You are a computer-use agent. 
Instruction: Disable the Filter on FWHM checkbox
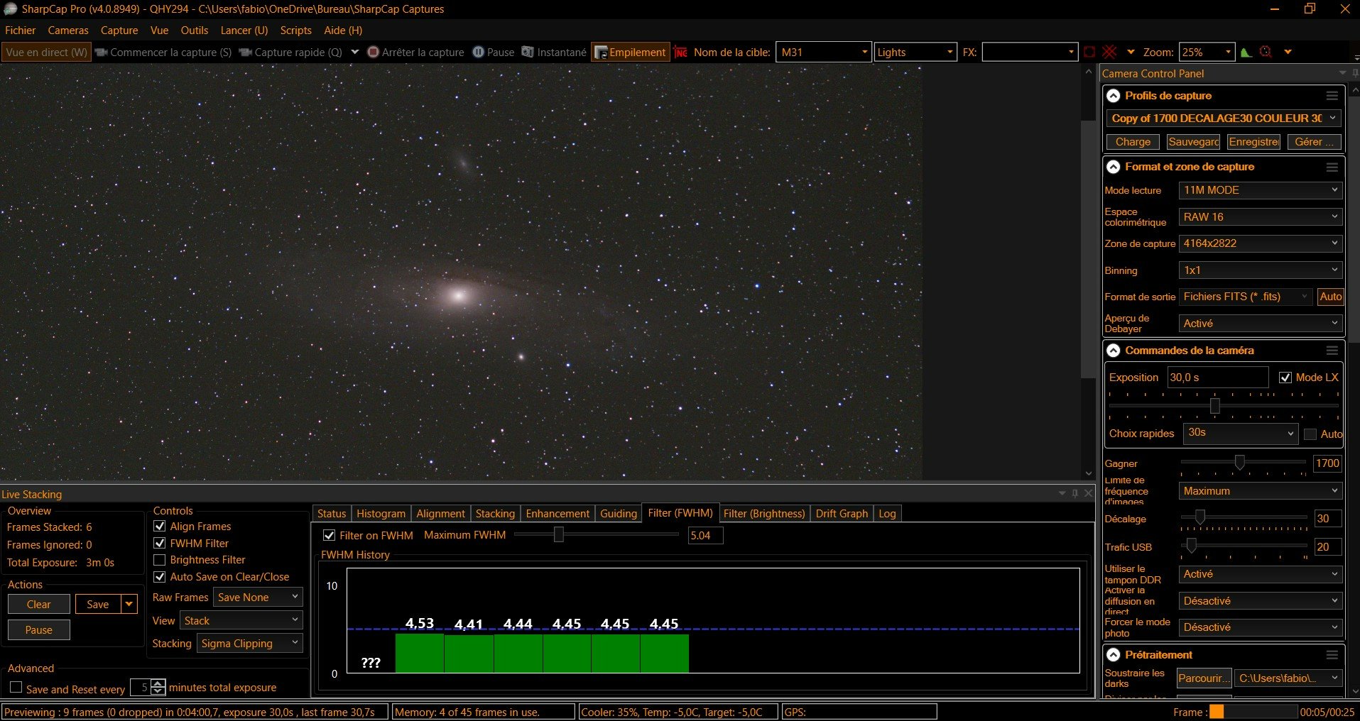329,535
